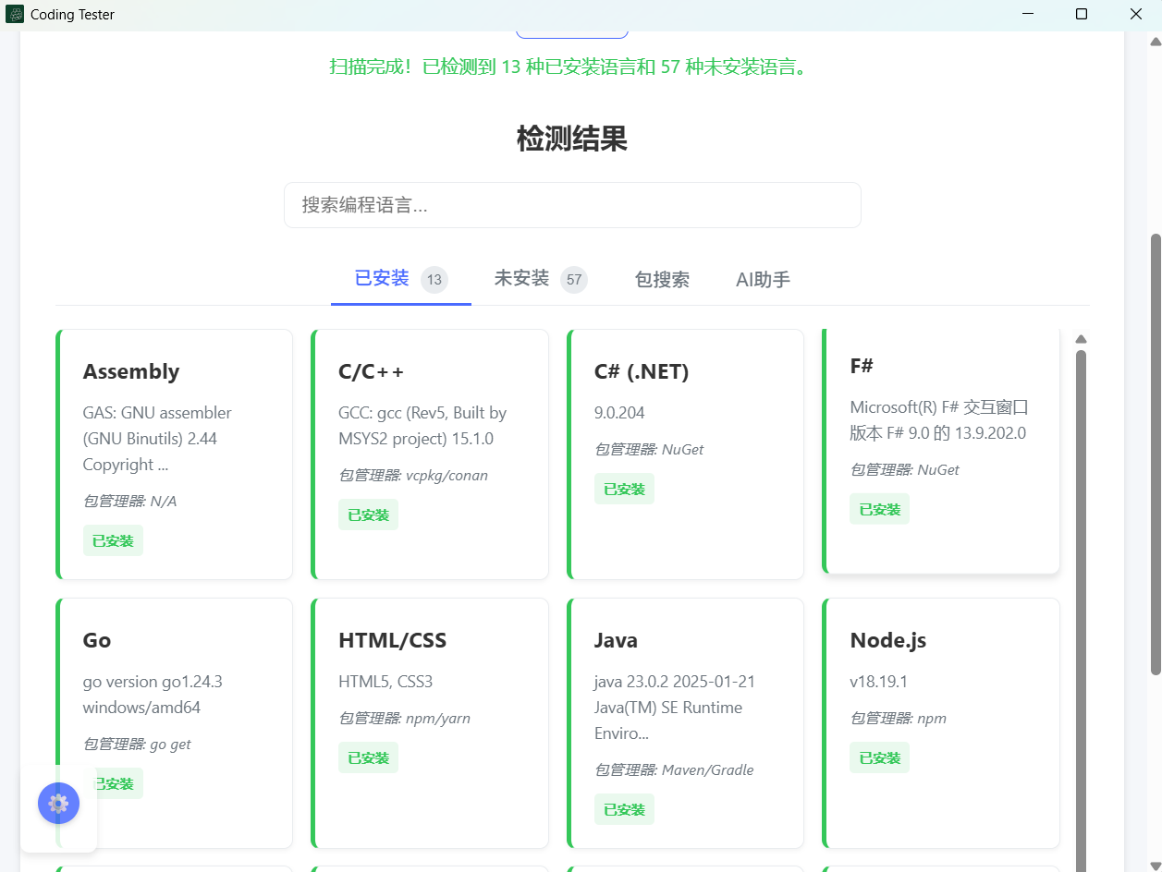
Task: Minimize the Coding Tester window
Action: pyautogui.click(x=1028, y=15)
